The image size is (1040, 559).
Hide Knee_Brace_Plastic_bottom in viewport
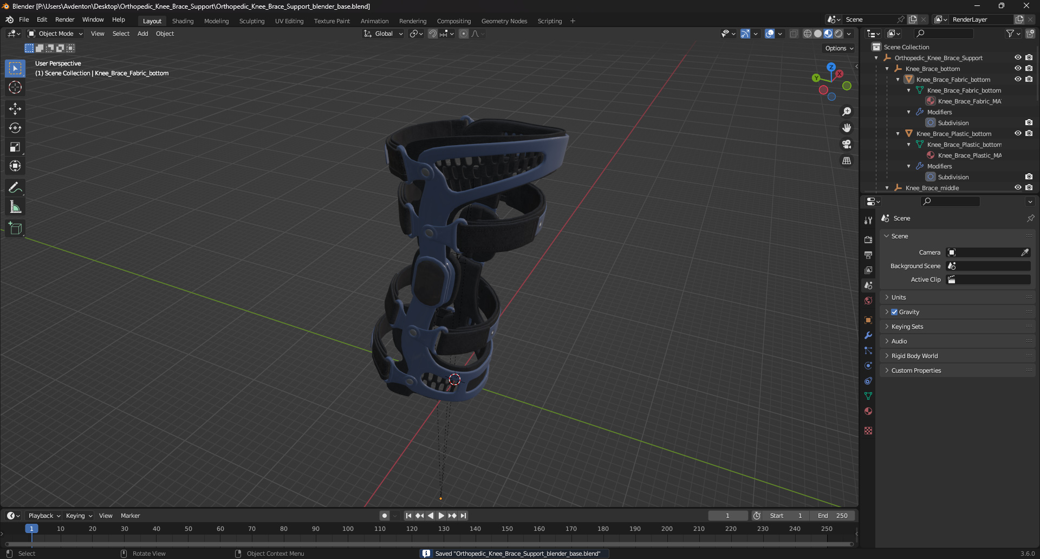click(1018, 133)
